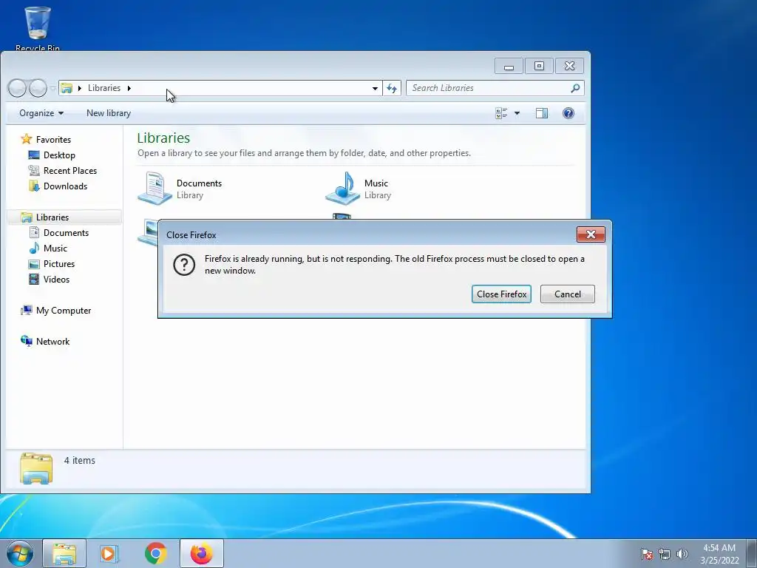This screenshot has height=568, width=757.
Task: Click Close Firefox button in dialog
Action: pos(501,294)
